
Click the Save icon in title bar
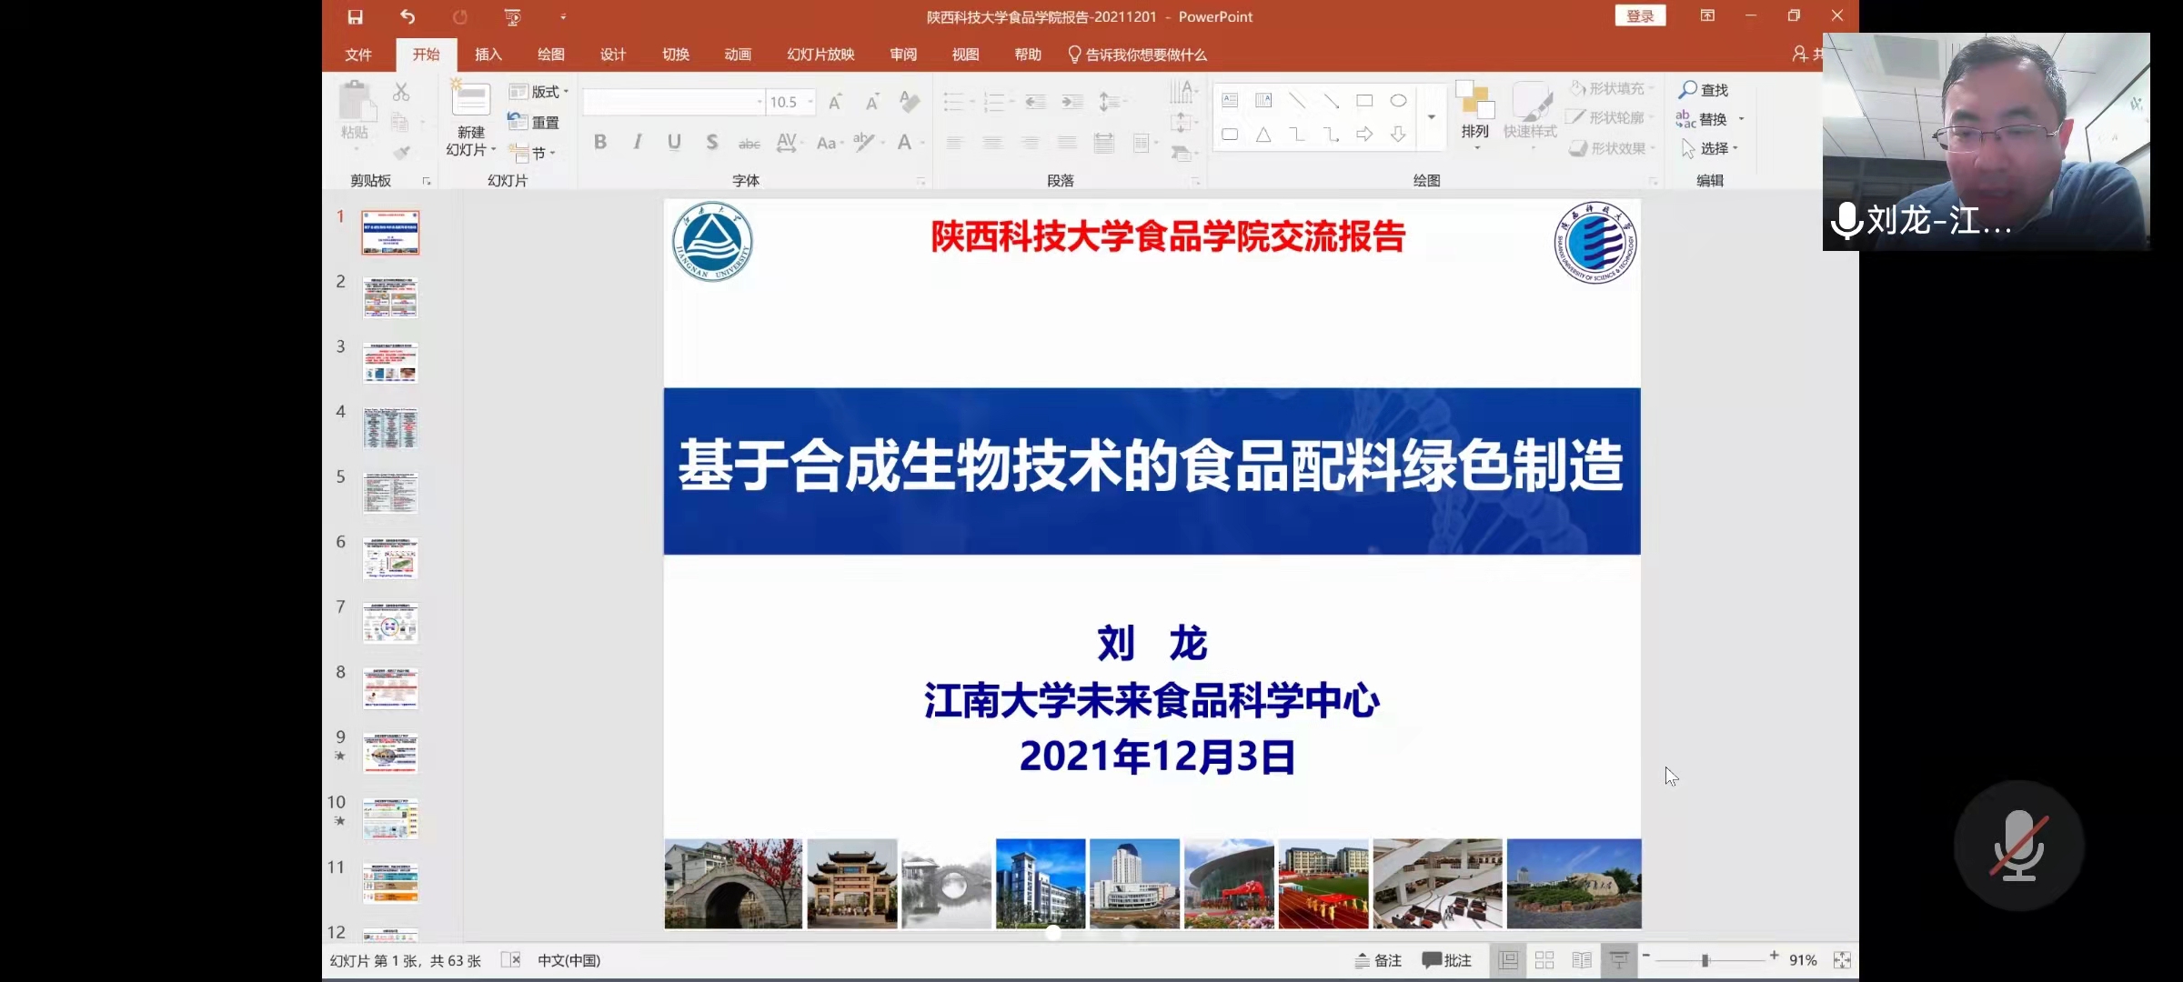click(x=355, y=16)
